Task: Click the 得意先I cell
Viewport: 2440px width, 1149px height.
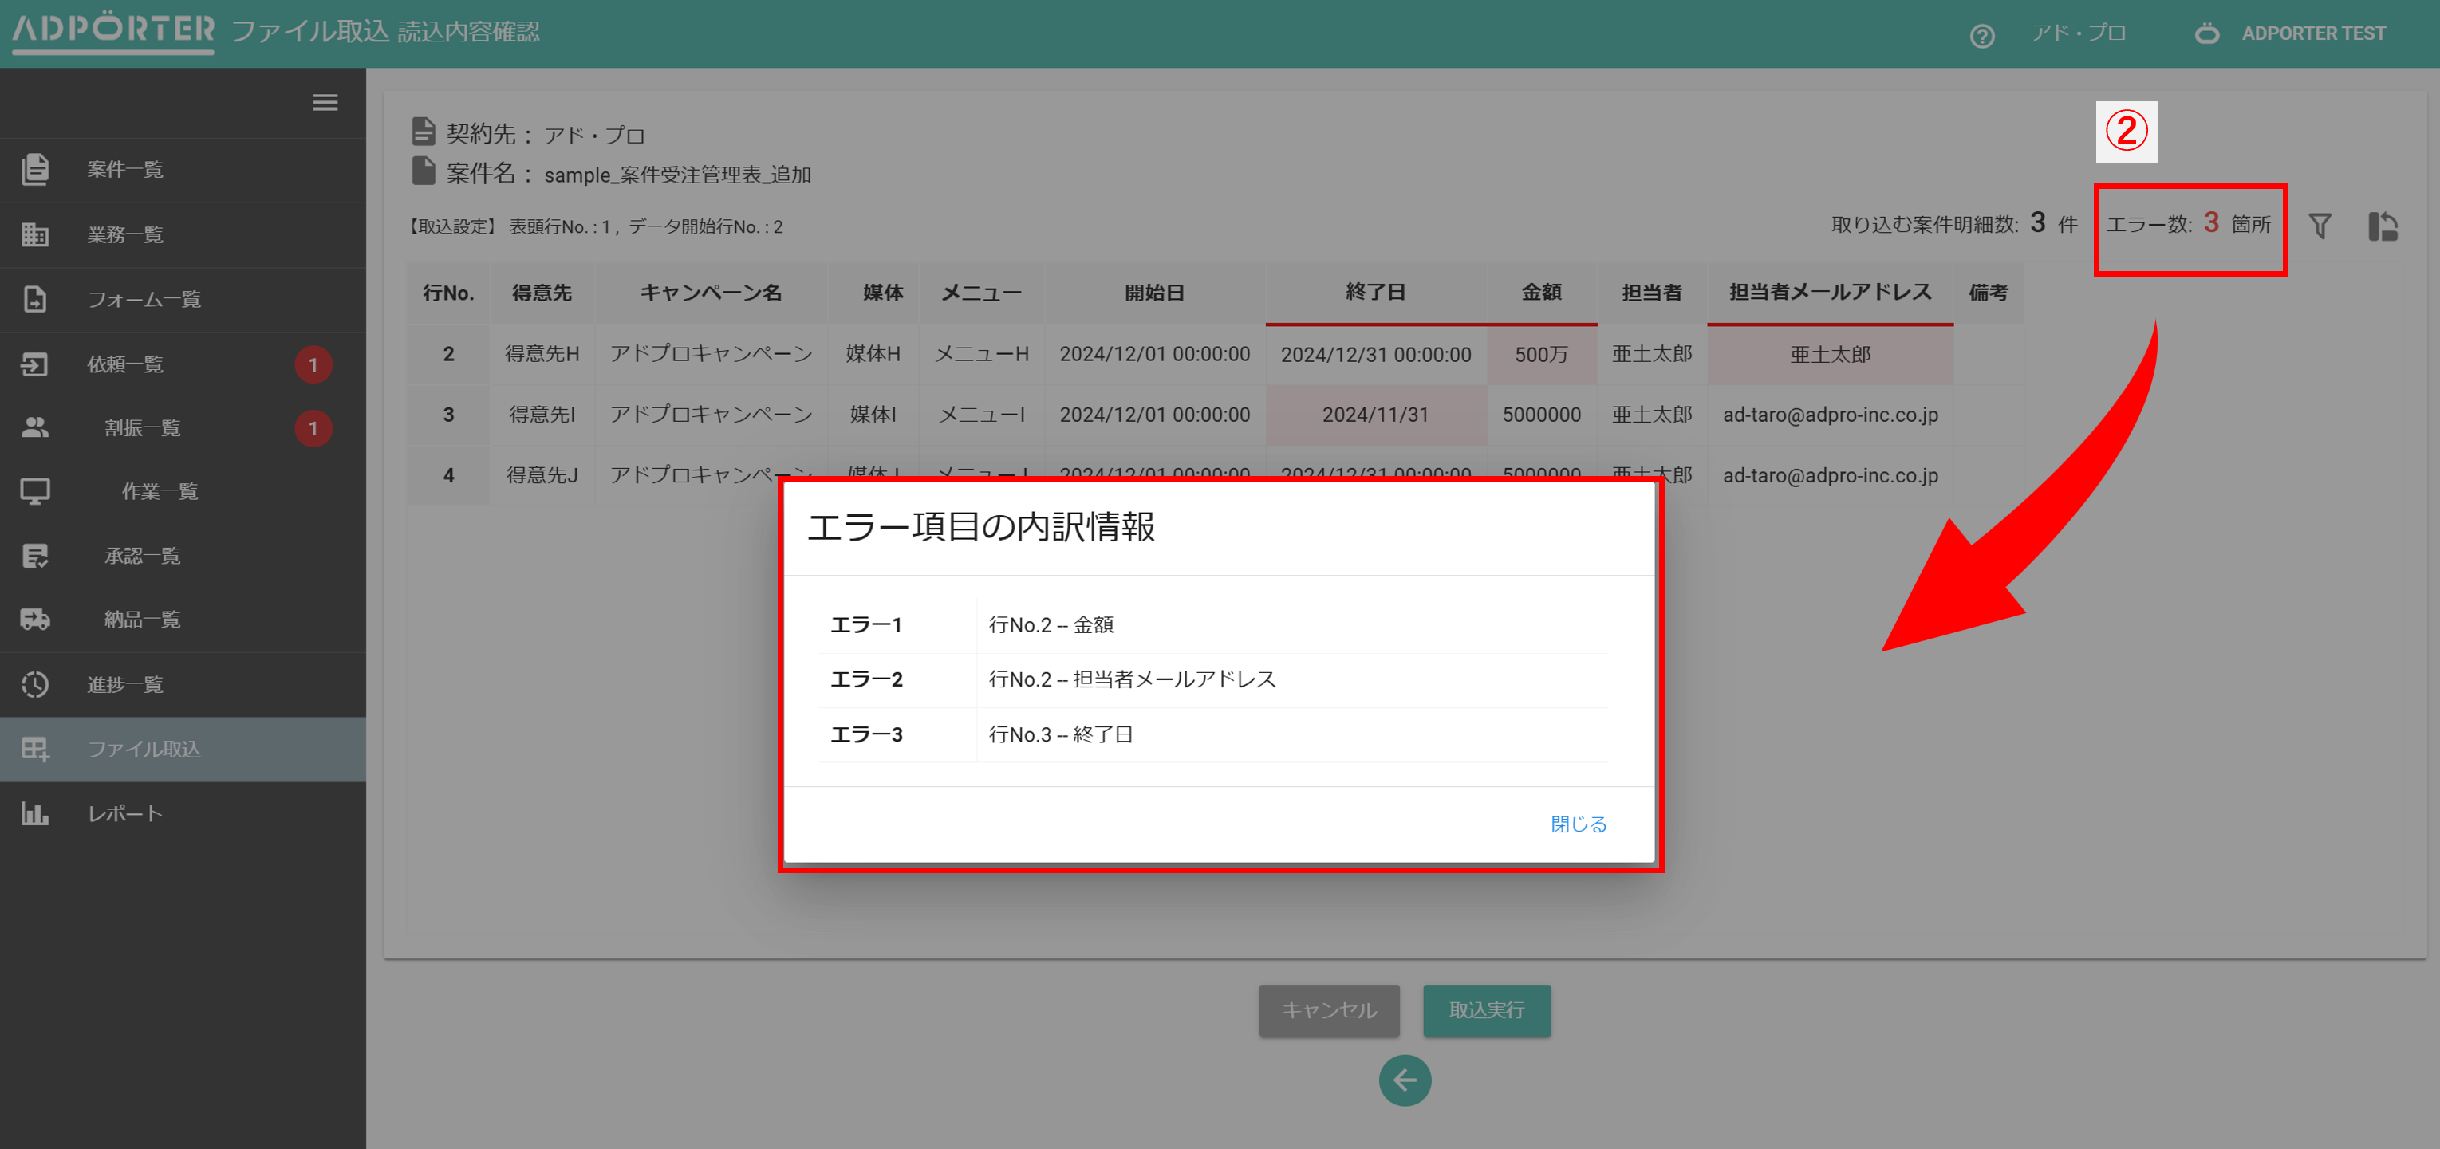Action: [542, 415]
